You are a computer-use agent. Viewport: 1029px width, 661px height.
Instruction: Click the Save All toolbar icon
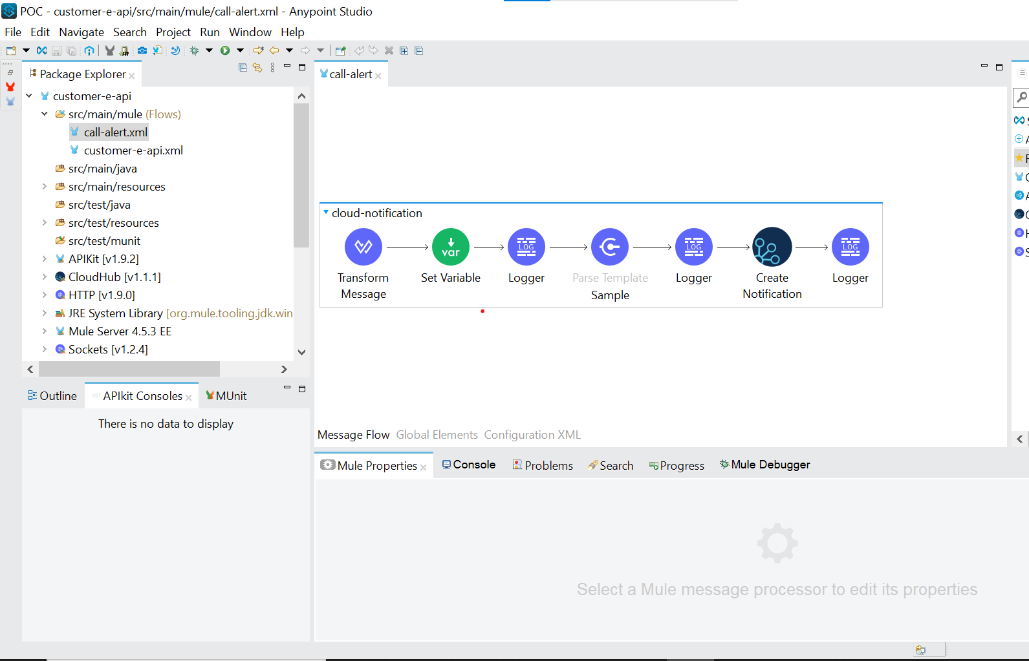click(x=72, y=50)
